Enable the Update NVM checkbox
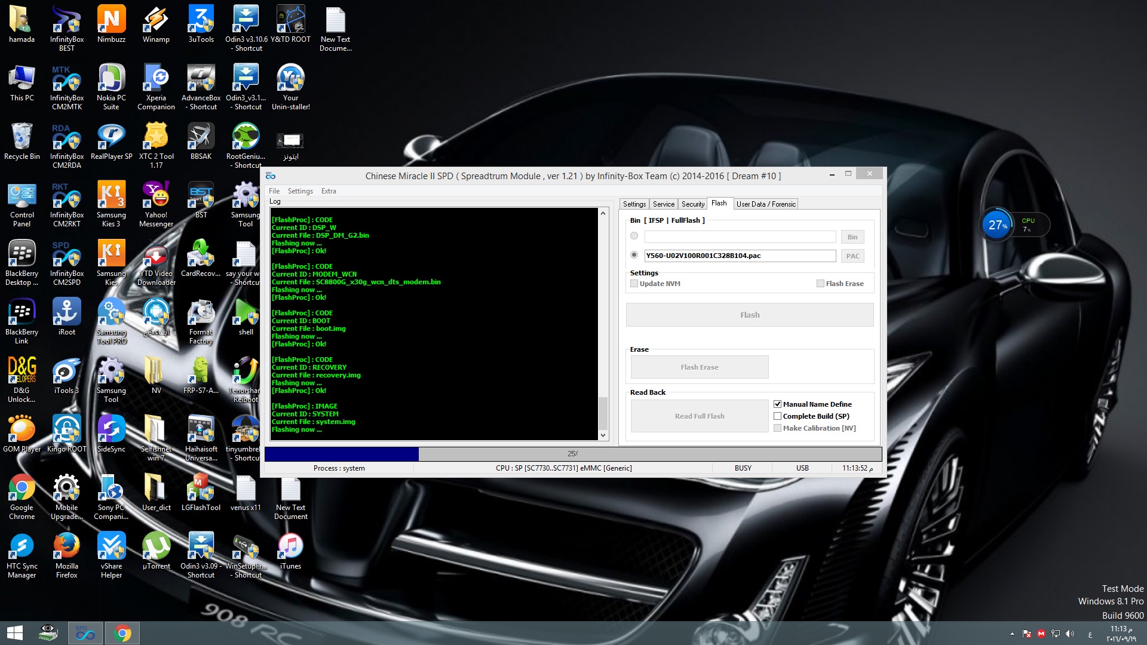The image size is (1147, 645). click(x=634, y=284)
